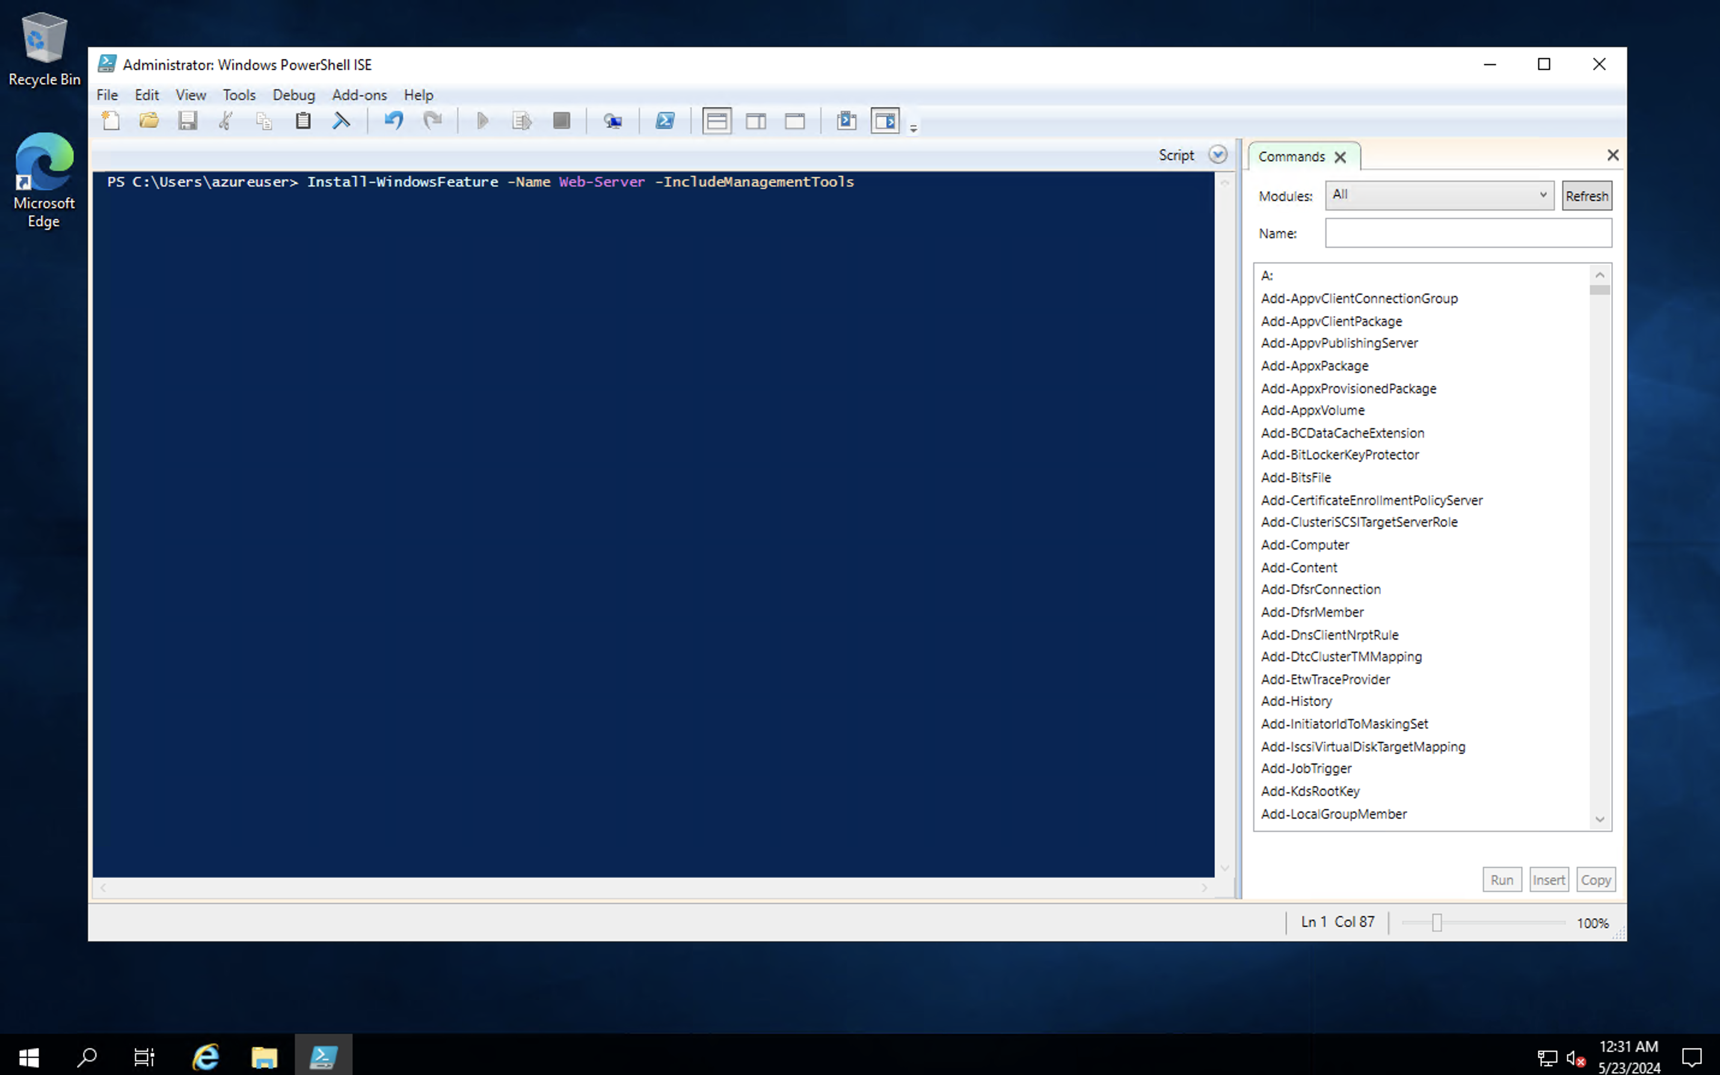The width and height of the screenshot is (1720, 1075).
Task: Click the Clear Console Pane icon
Action: pyautogui.click(x=342, y=121)
